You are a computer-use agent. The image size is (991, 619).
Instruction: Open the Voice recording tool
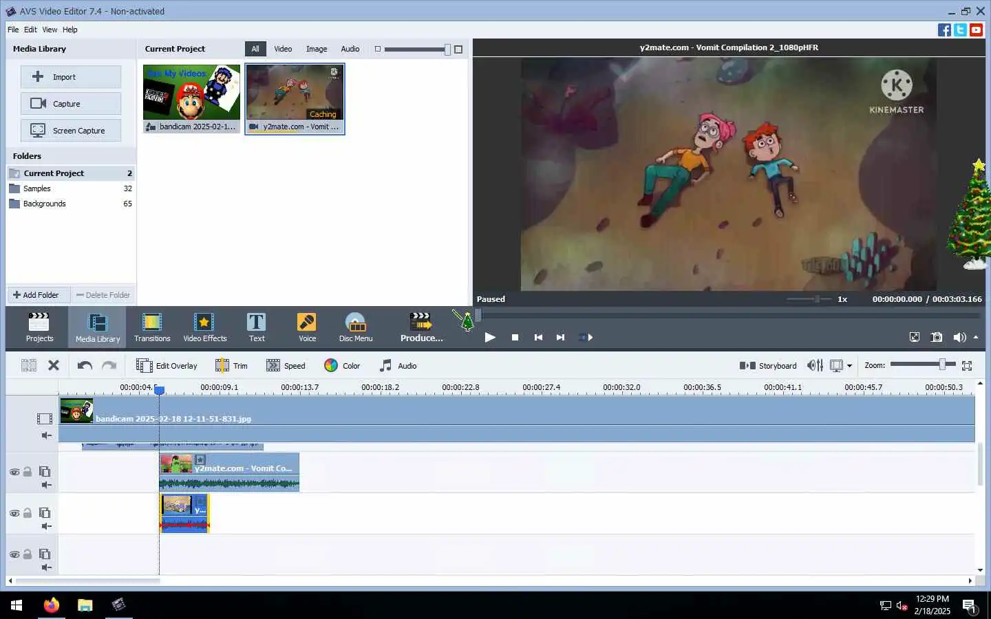click(x=307, y=327)
